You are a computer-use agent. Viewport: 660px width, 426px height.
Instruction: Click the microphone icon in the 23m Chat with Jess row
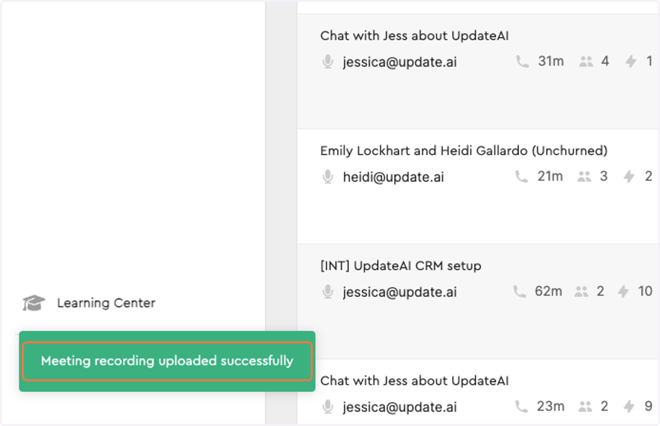[328, 407]
